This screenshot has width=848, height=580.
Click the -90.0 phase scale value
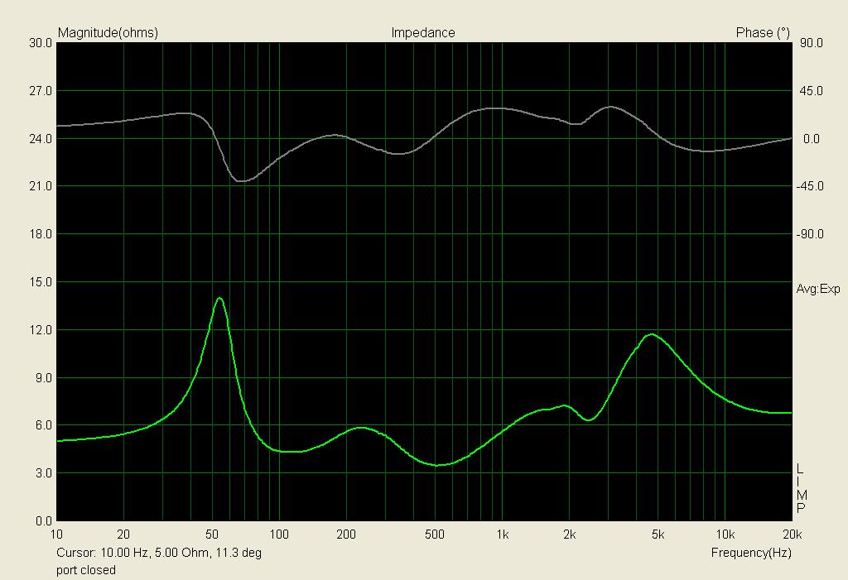(x=810, y=235)
